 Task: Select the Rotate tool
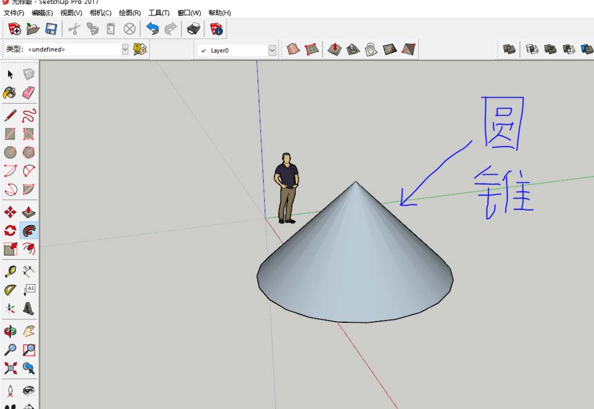(10, 230)
